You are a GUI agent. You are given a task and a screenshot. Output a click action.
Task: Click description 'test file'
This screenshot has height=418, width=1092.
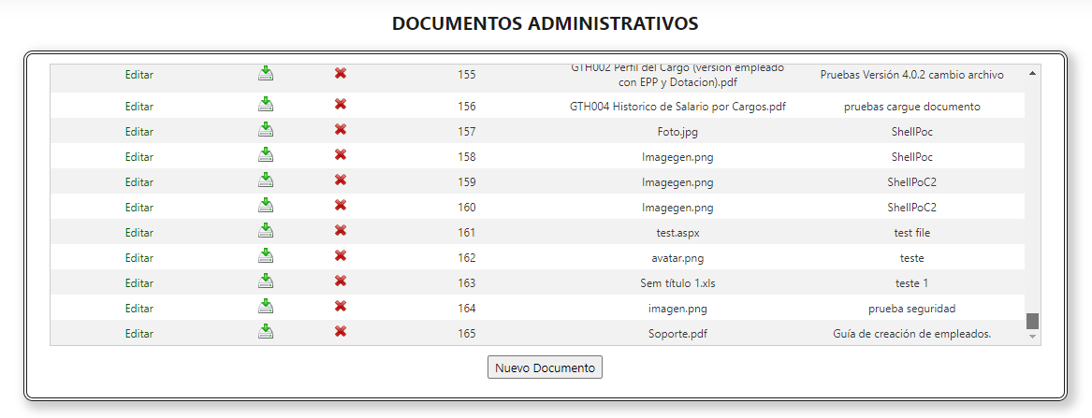point(911,232)
